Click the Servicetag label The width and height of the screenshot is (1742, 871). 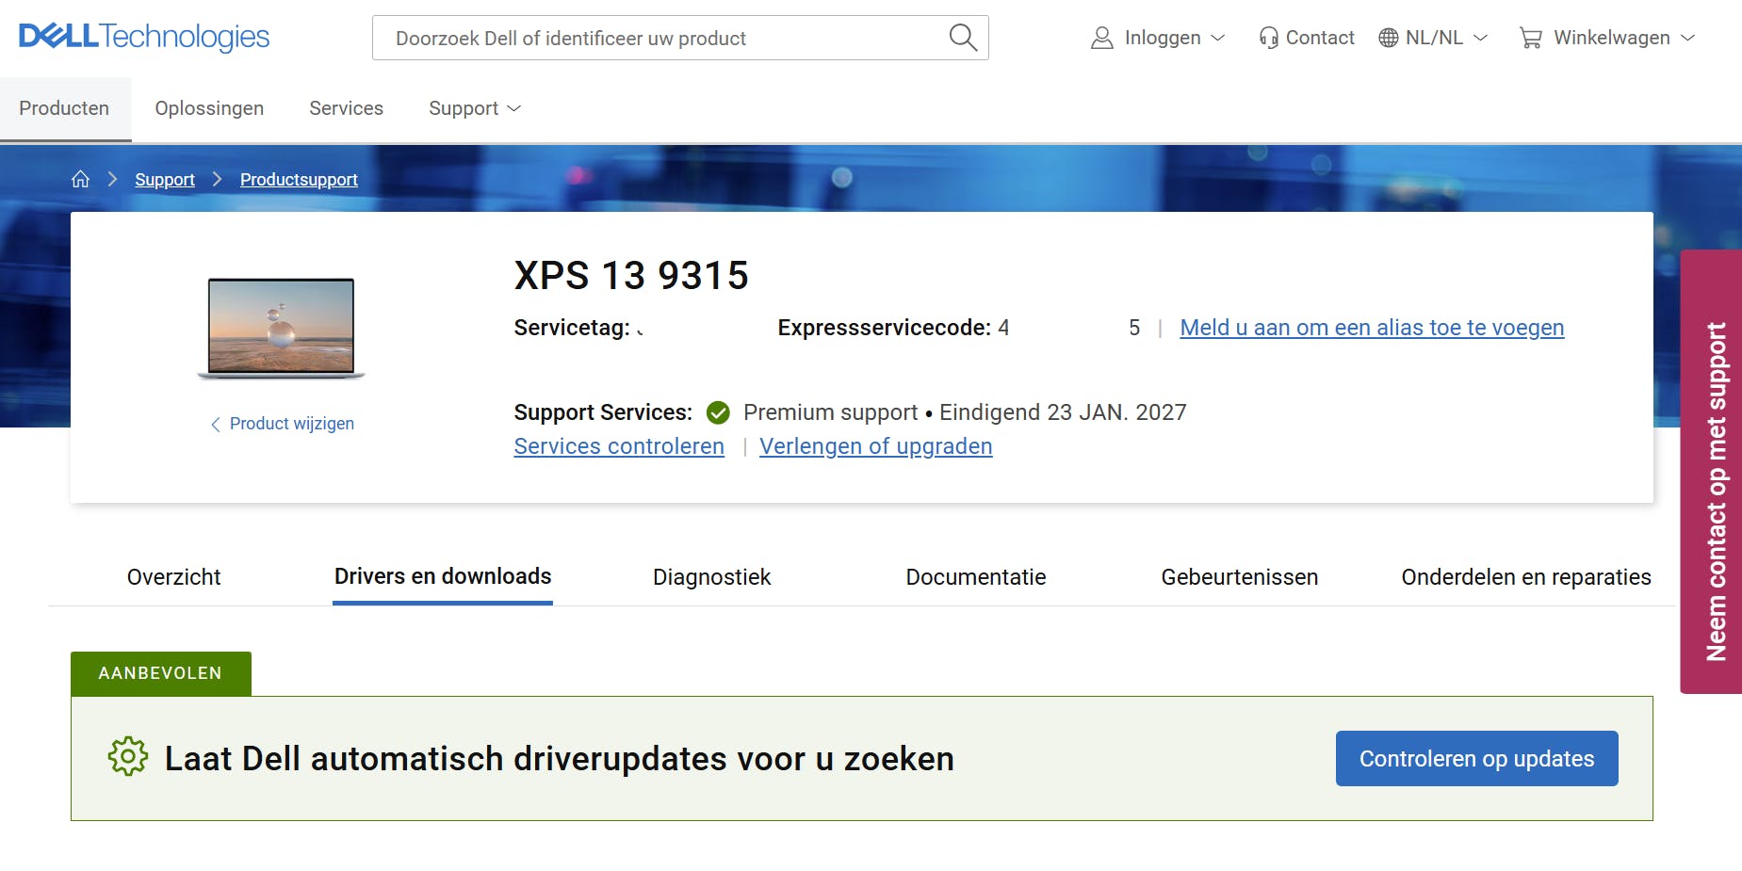pos(572,328)
